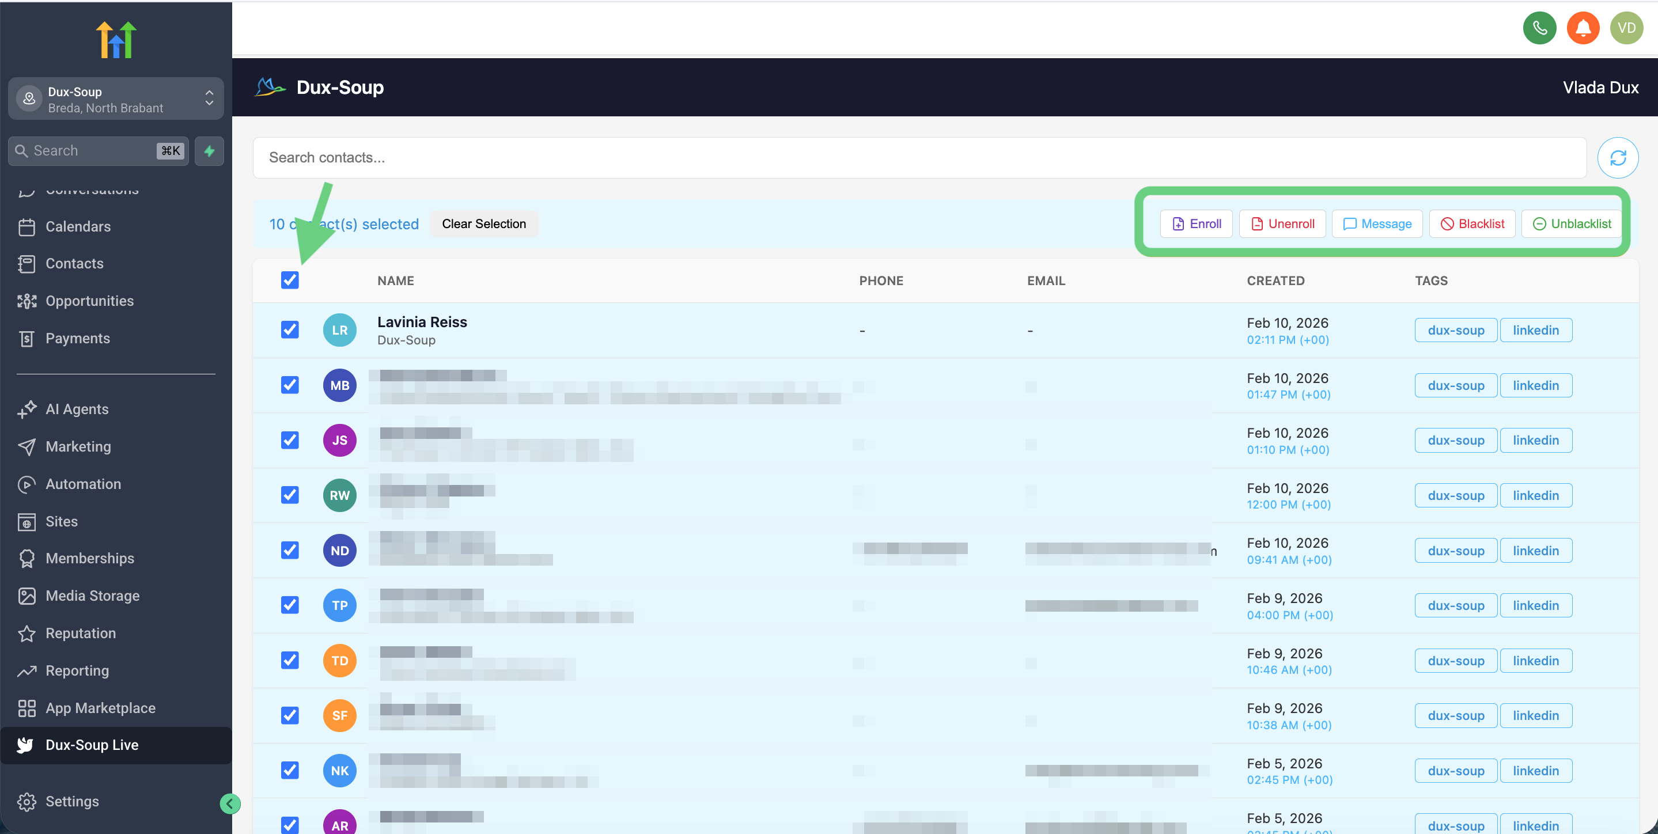
Task: Click the NAME column header
Action: 395,280
